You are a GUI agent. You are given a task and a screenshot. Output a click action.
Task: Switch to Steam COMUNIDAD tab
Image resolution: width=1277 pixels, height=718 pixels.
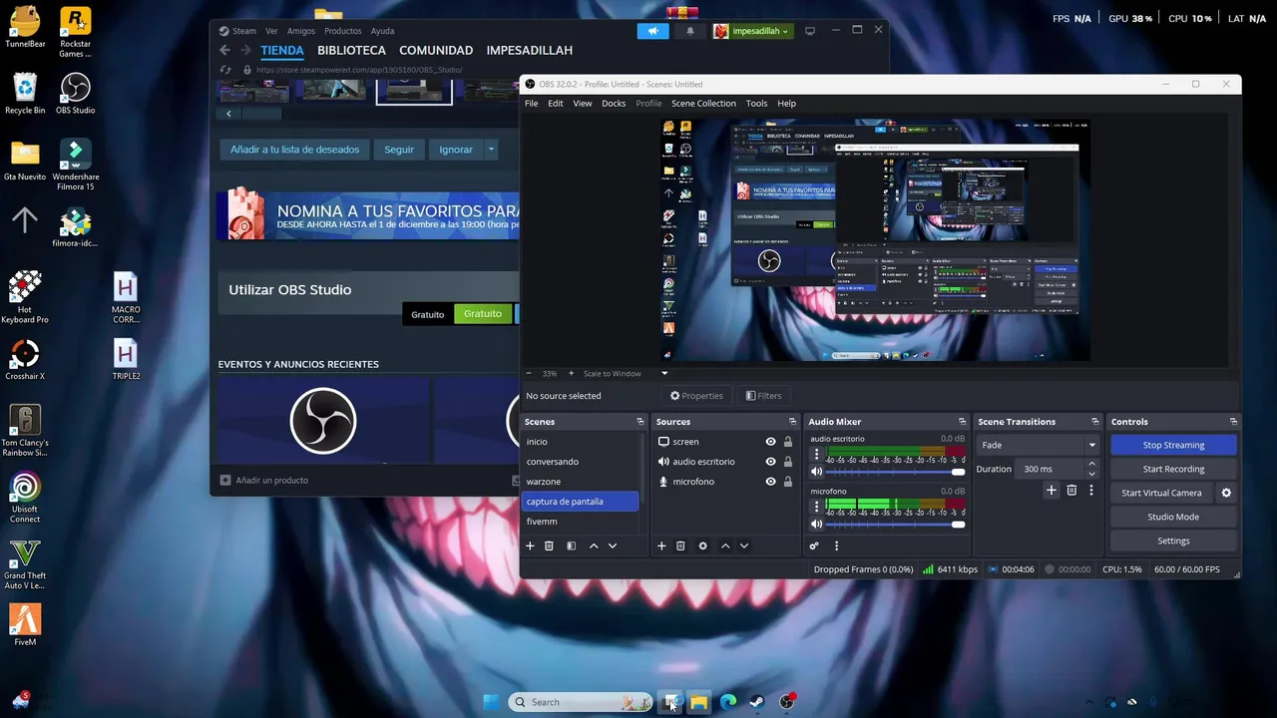[436, 50]
